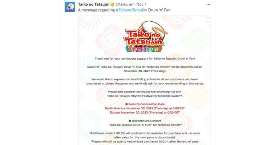The image size is (279, 145).
Task: Click the Taiko no Tatsujin red logo text
Action: click(144, 38)
